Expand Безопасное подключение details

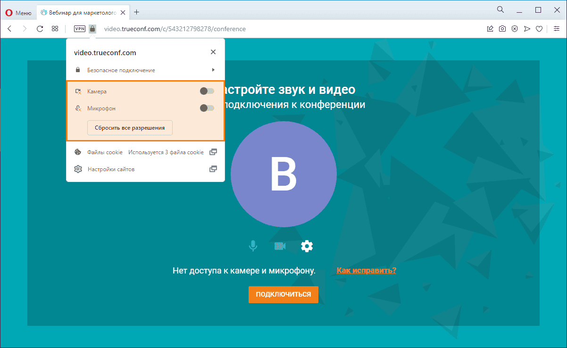click(213, 70)
